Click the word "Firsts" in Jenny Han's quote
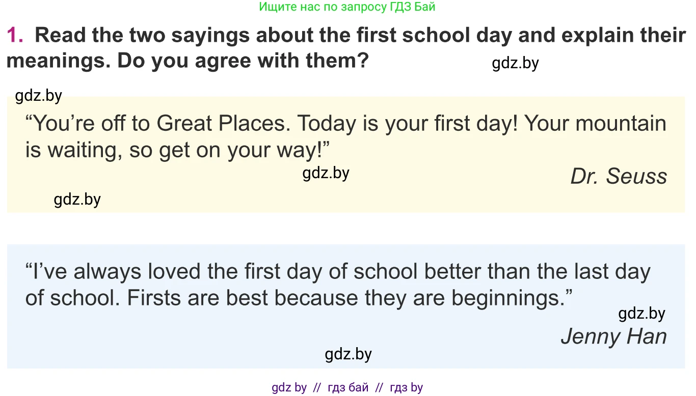Viewport: 696px width, 396px height. click(154, 298)
